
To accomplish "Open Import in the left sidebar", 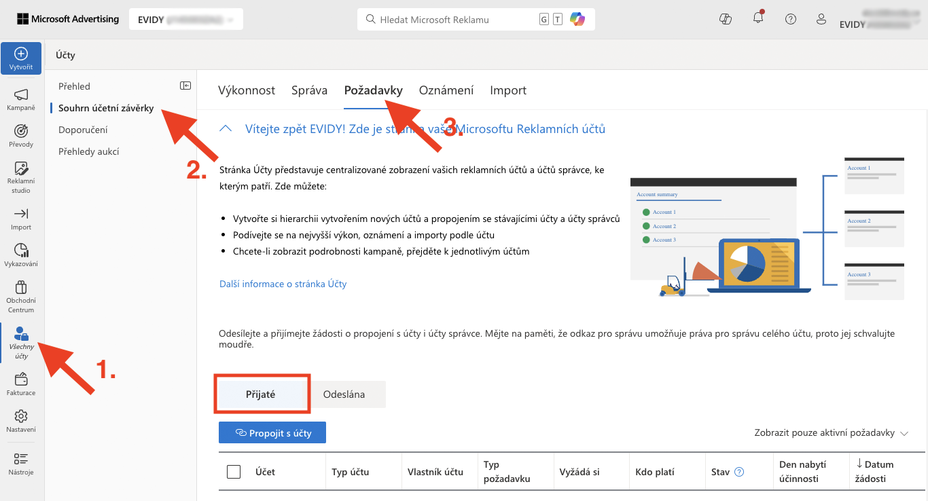I will click(x=21, y=219).
